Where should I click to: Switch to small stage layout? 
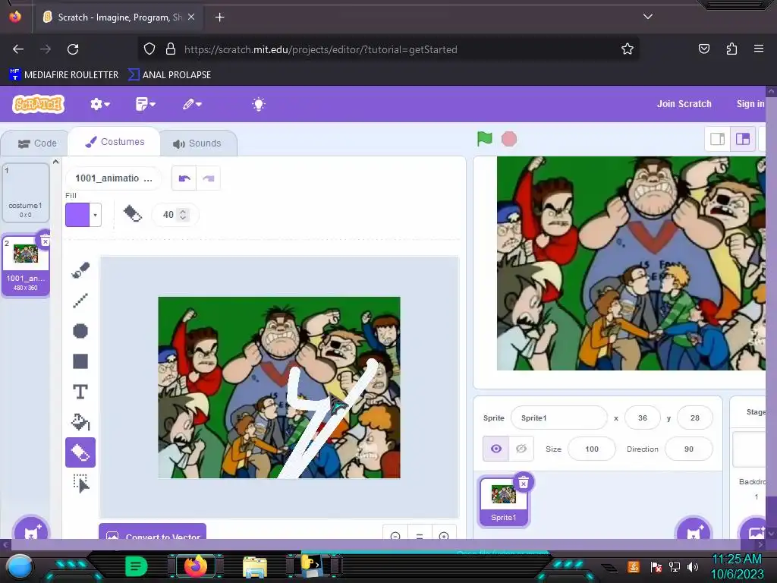tap(718, 139)
